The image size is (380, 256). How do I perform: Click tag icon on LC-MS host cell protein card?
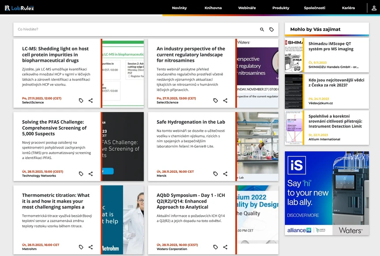(x=81, y=100)
